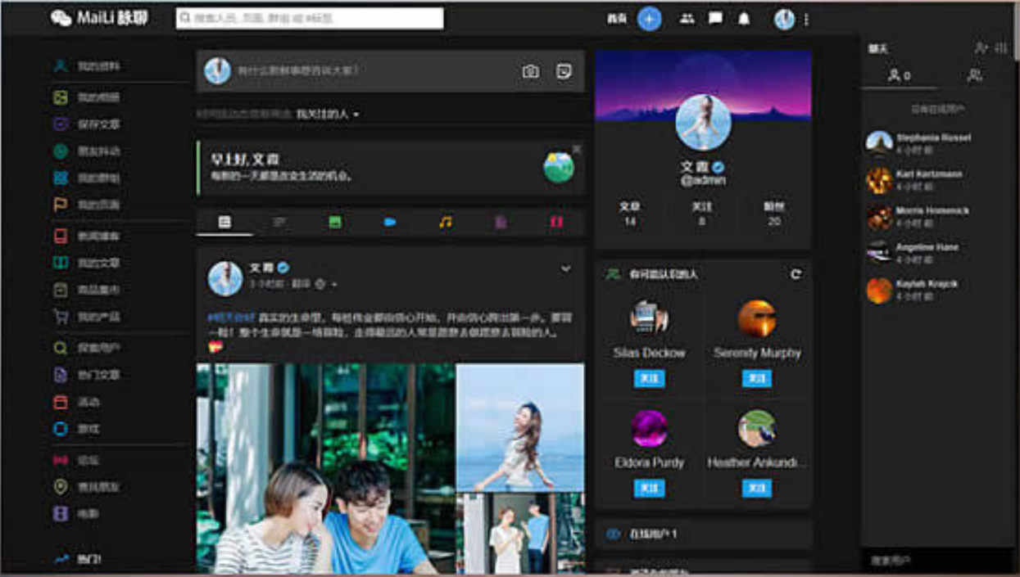This screenshot has width=1020, height=577.
Task: Switch to the first feed tab
Action: (224, 221)
